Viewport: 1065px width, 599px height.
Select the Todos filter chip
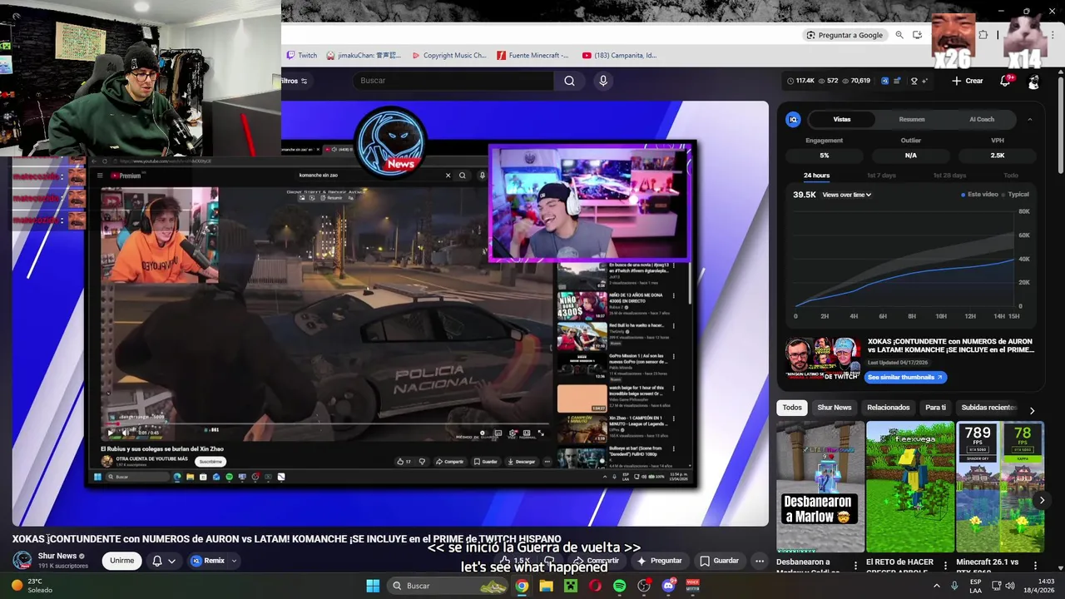(792, 408)
